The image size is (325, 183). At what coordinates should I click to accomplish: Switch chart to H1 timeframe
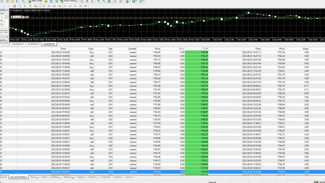point(64,6)
